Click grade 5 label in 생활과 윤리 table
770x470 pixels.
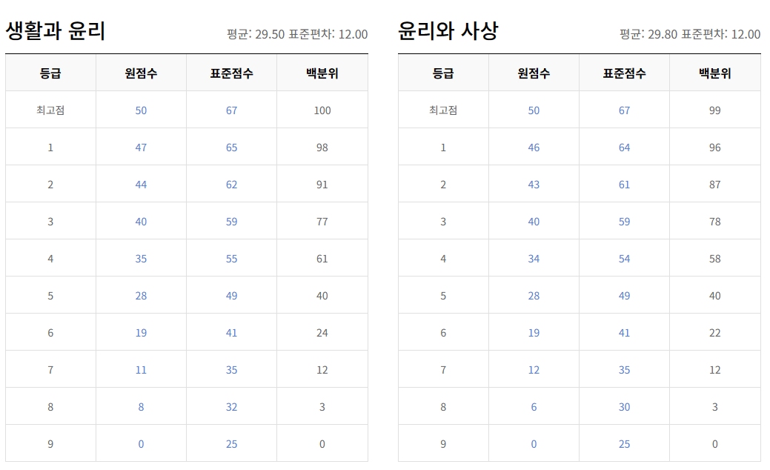point(50,296)
